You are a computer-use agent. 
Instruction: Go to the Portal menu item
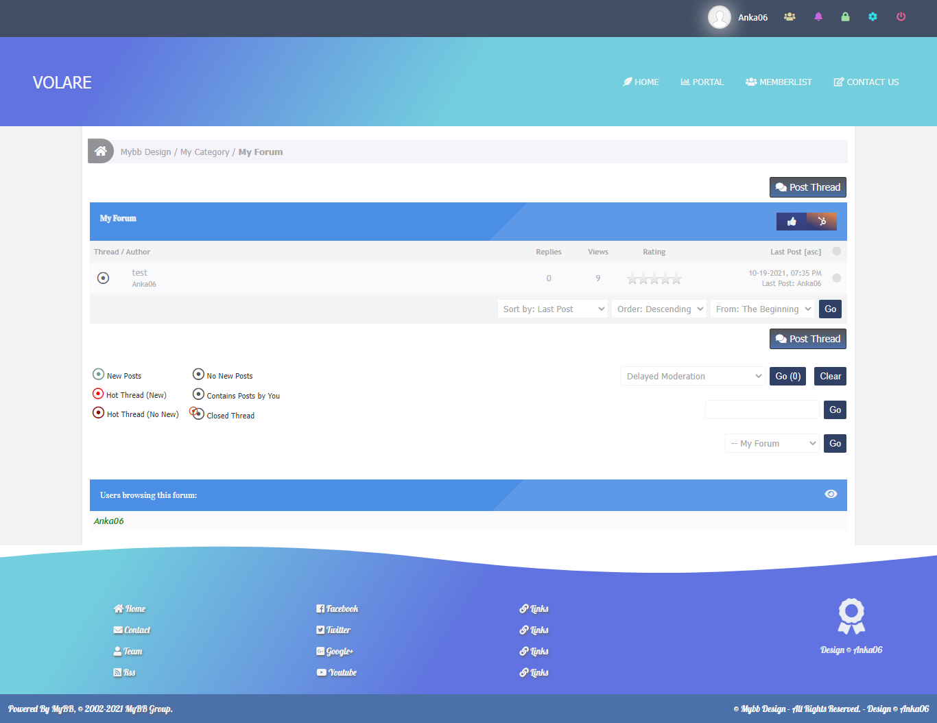[x=702, y=82]
